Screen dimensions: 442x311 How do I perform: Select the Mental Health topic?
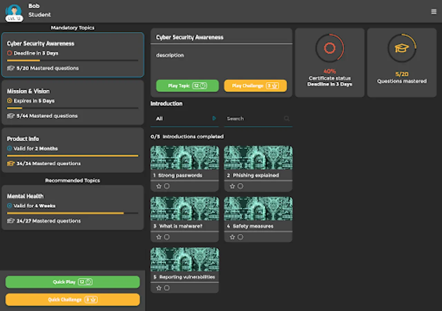click(73, 207)
